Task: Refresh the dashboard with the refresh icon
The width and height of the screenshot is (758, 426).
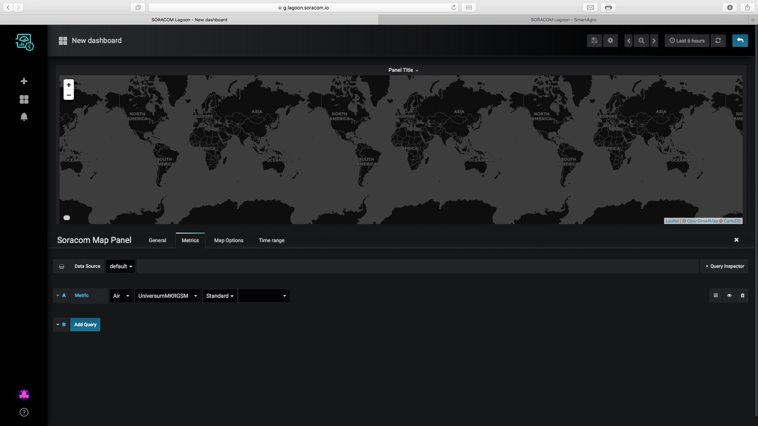Action: [x=718, y=41]
